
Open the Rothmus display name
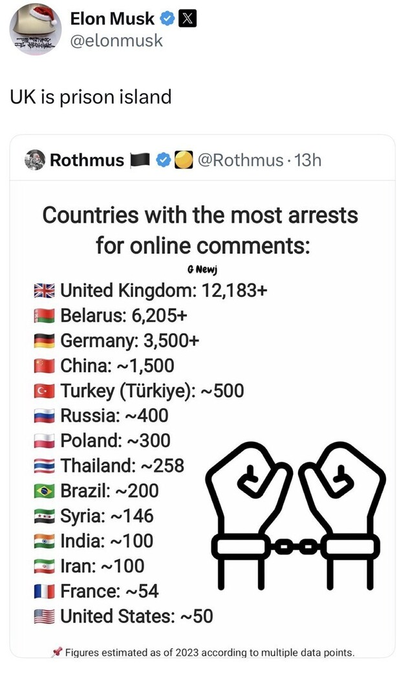(x=87, y=159)
